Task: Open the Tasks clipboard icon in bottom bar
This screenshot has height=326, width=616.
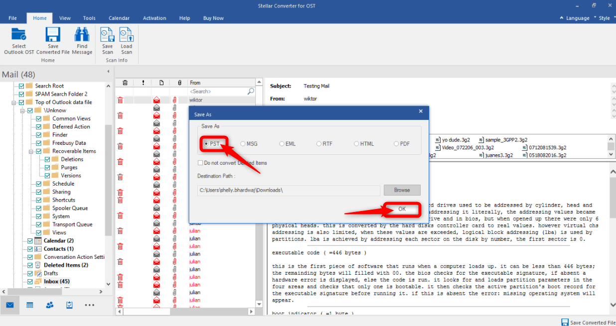Action: point(70,305)
